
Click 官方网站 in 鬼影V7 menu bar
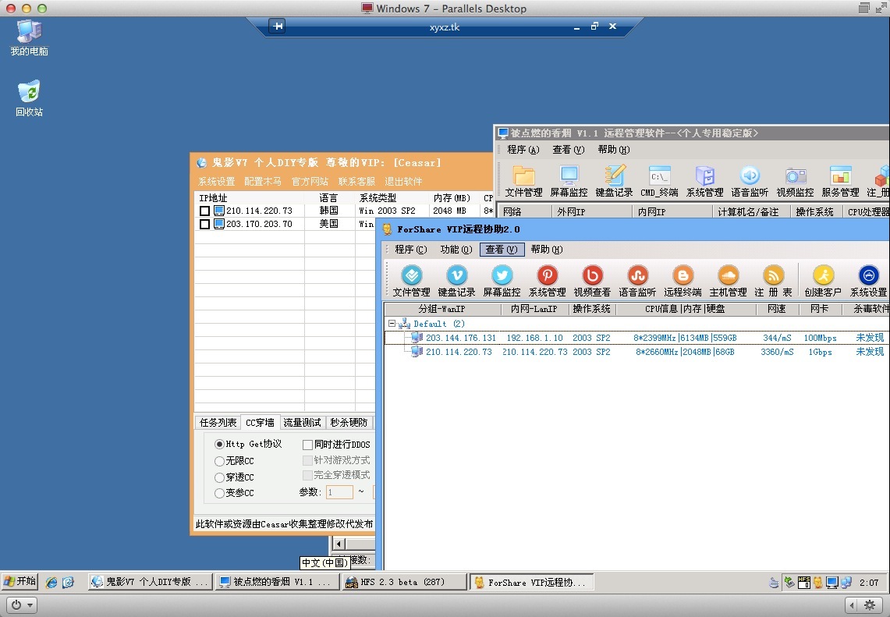point(310,182)
